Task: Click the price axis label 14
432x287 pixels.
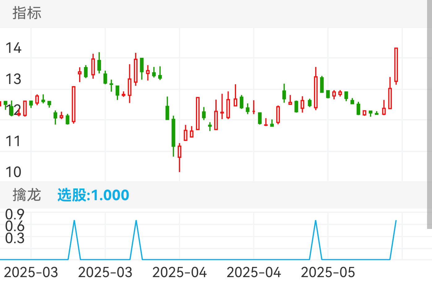Action: [14, 48]
